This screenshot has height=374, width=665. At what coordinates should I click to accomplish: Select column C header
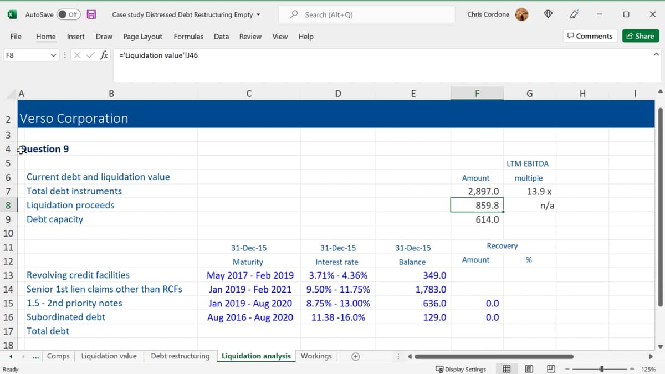(249, 94)
